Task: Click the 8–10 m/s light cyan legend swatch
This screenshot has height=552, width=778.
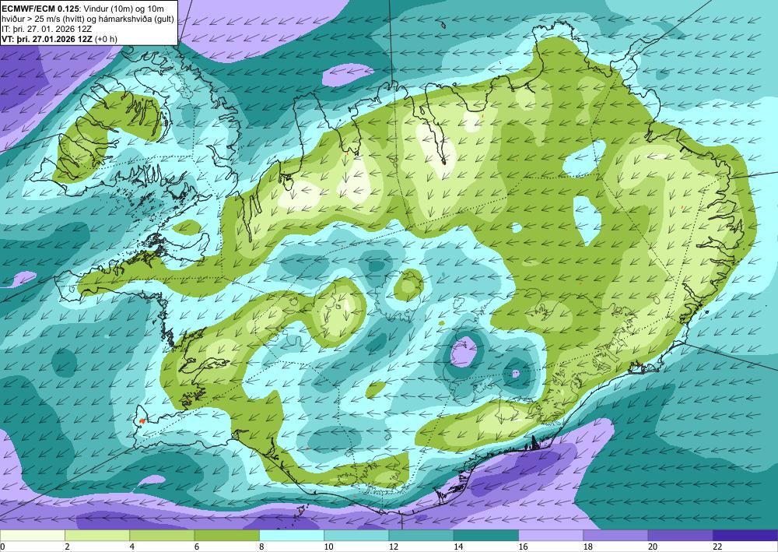Action: (x=292, y=536)
